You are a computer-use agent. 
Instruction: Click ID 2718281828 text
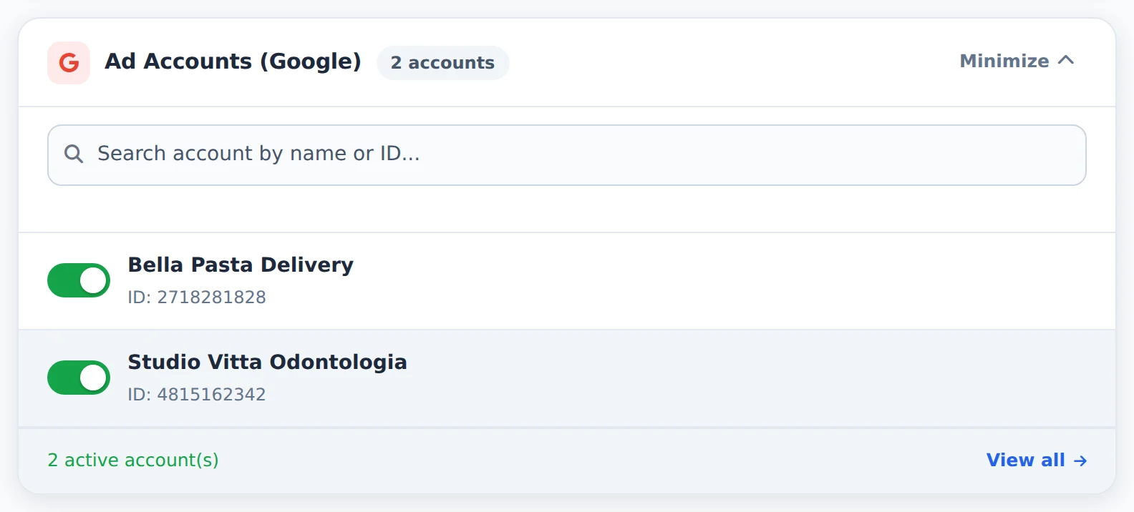tap(197, 297)
